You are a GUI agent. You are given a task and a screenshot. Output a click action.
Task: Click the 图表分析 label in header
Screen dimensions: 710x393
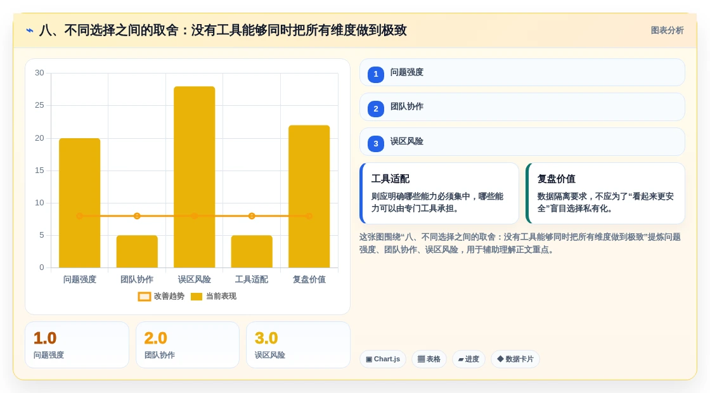[x=667, y=30]
